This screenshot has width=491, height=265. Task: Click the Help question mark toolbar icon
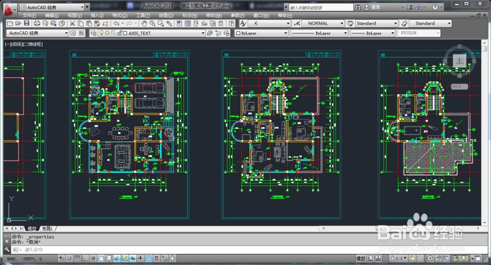coord(231,24)
